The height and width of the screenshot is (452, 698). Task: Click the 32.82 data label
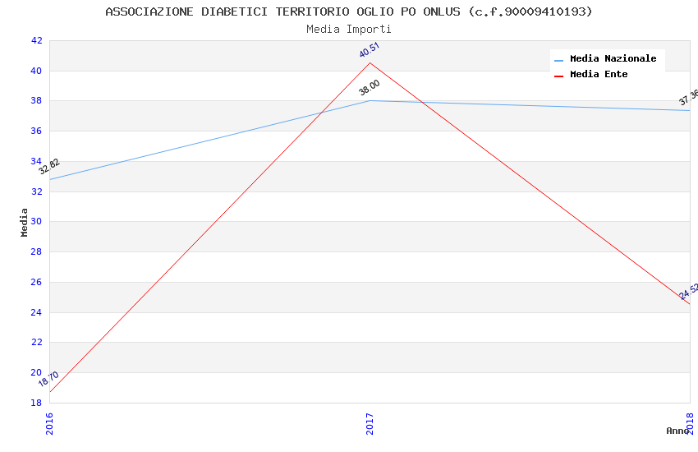click(x=49, y=167)
